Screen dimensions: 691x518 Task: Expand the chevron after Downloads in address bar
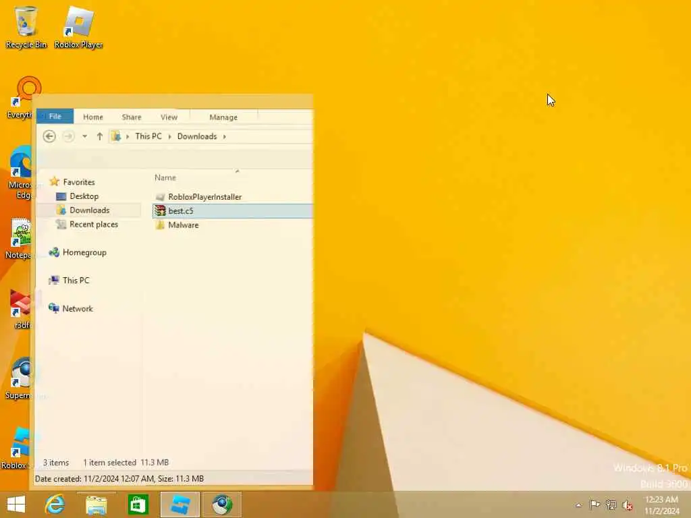point(224,136)
